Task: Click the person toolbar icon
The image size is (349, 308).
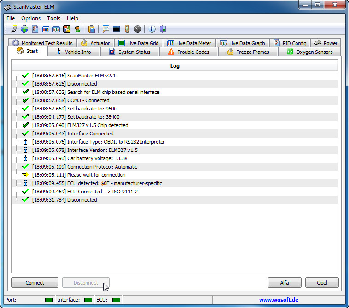Action: coord(77,29)
